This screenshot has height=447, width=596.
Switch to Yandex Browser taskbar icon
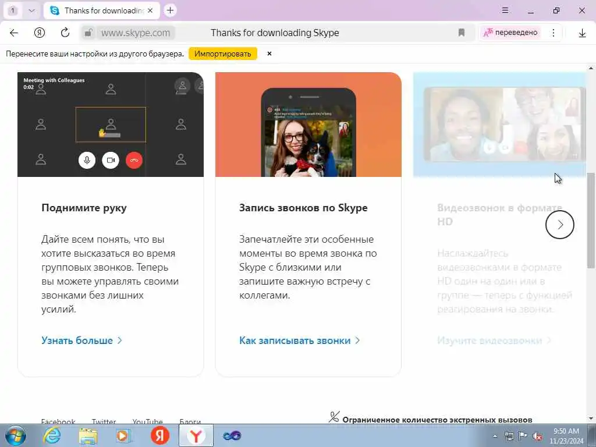[196, 435]
